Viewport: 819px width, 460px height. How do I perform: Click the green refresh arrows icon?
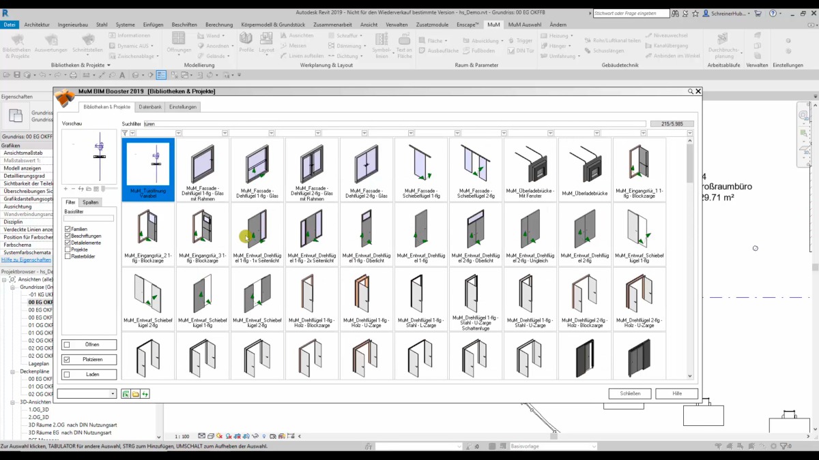pyautogui.click(x=145, y=394)
